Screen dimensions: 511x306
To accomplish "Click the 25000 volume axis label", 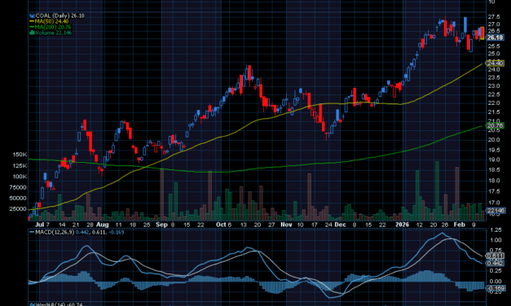I will [18, 208].
